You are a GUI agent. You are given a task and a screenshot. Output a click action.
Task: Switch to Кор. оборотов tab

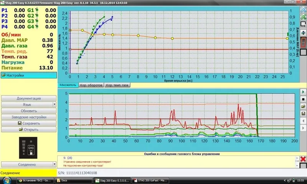tap(91, 85)
